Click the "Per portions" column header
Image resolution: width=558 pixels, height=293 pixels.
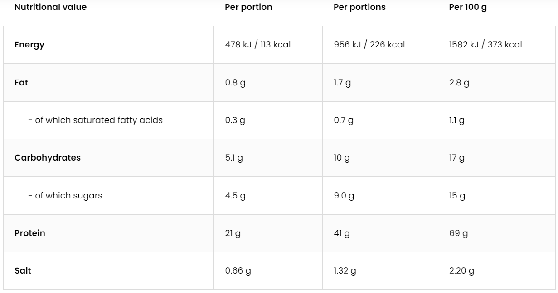tap(359, 7)
